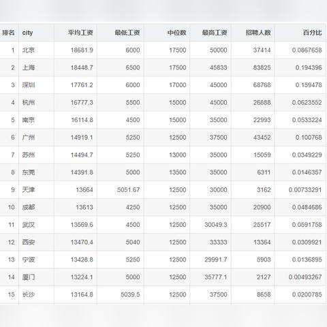Select the city cell 天津
327x327 pixels.
29,190
